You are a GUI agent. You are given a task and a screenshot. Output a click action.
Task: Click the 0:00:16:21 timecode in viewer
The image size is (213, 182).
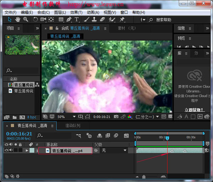[102, 117]
